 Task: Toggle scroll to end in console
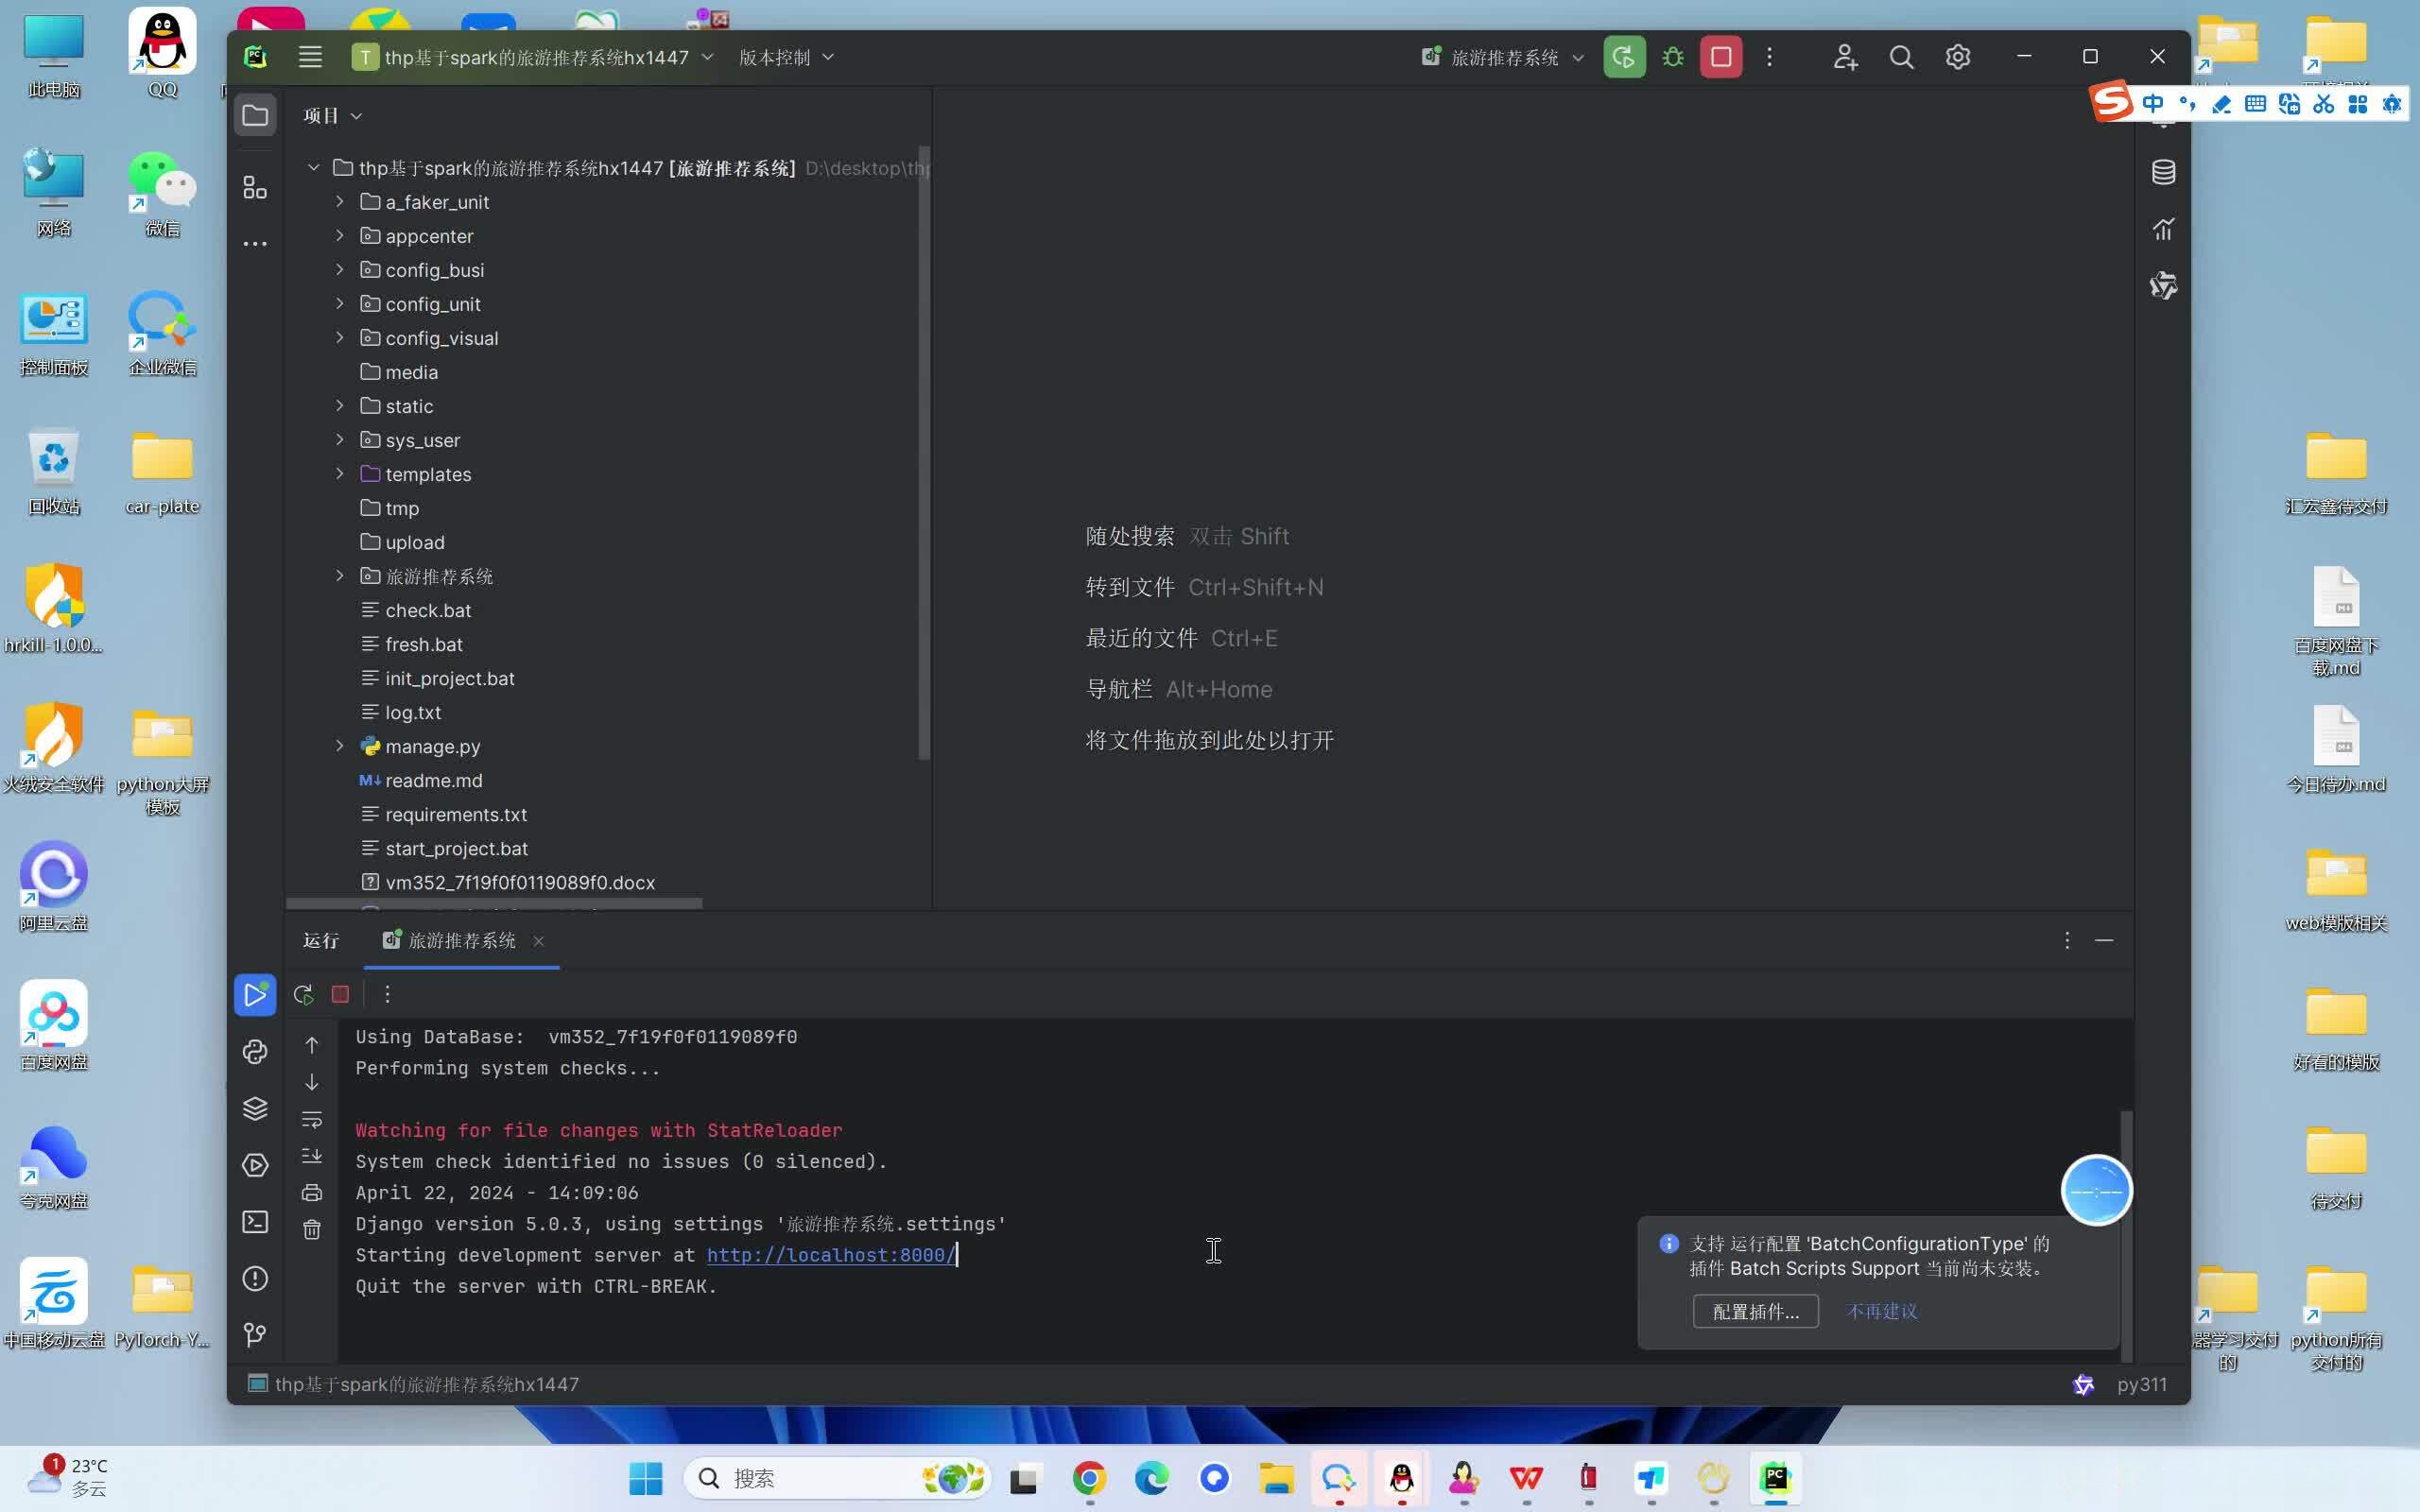tap(312, 1156)
